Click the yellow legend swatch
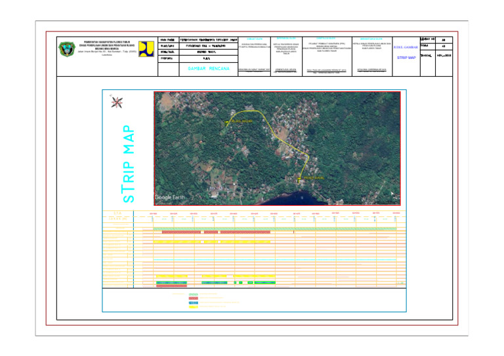504x356 pixels. coord(194,307)
